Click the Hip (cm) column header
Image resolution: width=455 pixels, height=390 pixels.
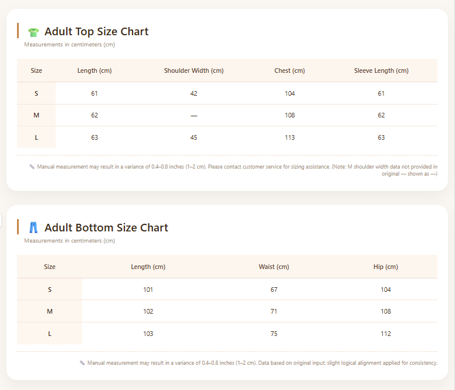click(x=386, y=267)
